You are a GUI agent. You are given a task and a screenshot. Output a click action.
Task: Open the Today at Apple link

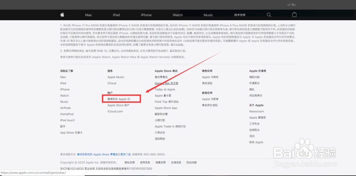(165, 89)
